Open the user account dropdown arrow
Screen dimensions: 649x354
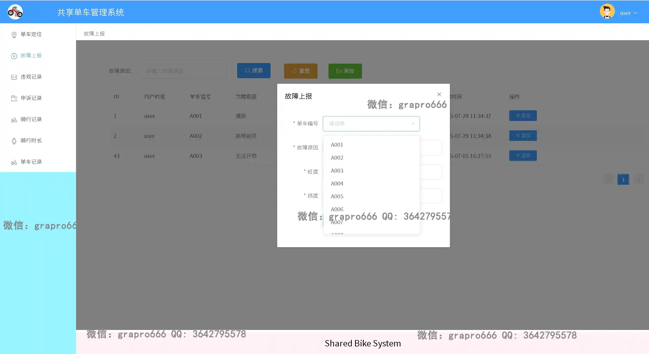pyautogui.click(x=636, y=13)
